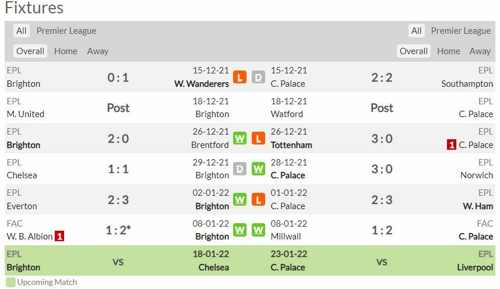Click the red card icon next to W. B. Albion

click(59, 237)
